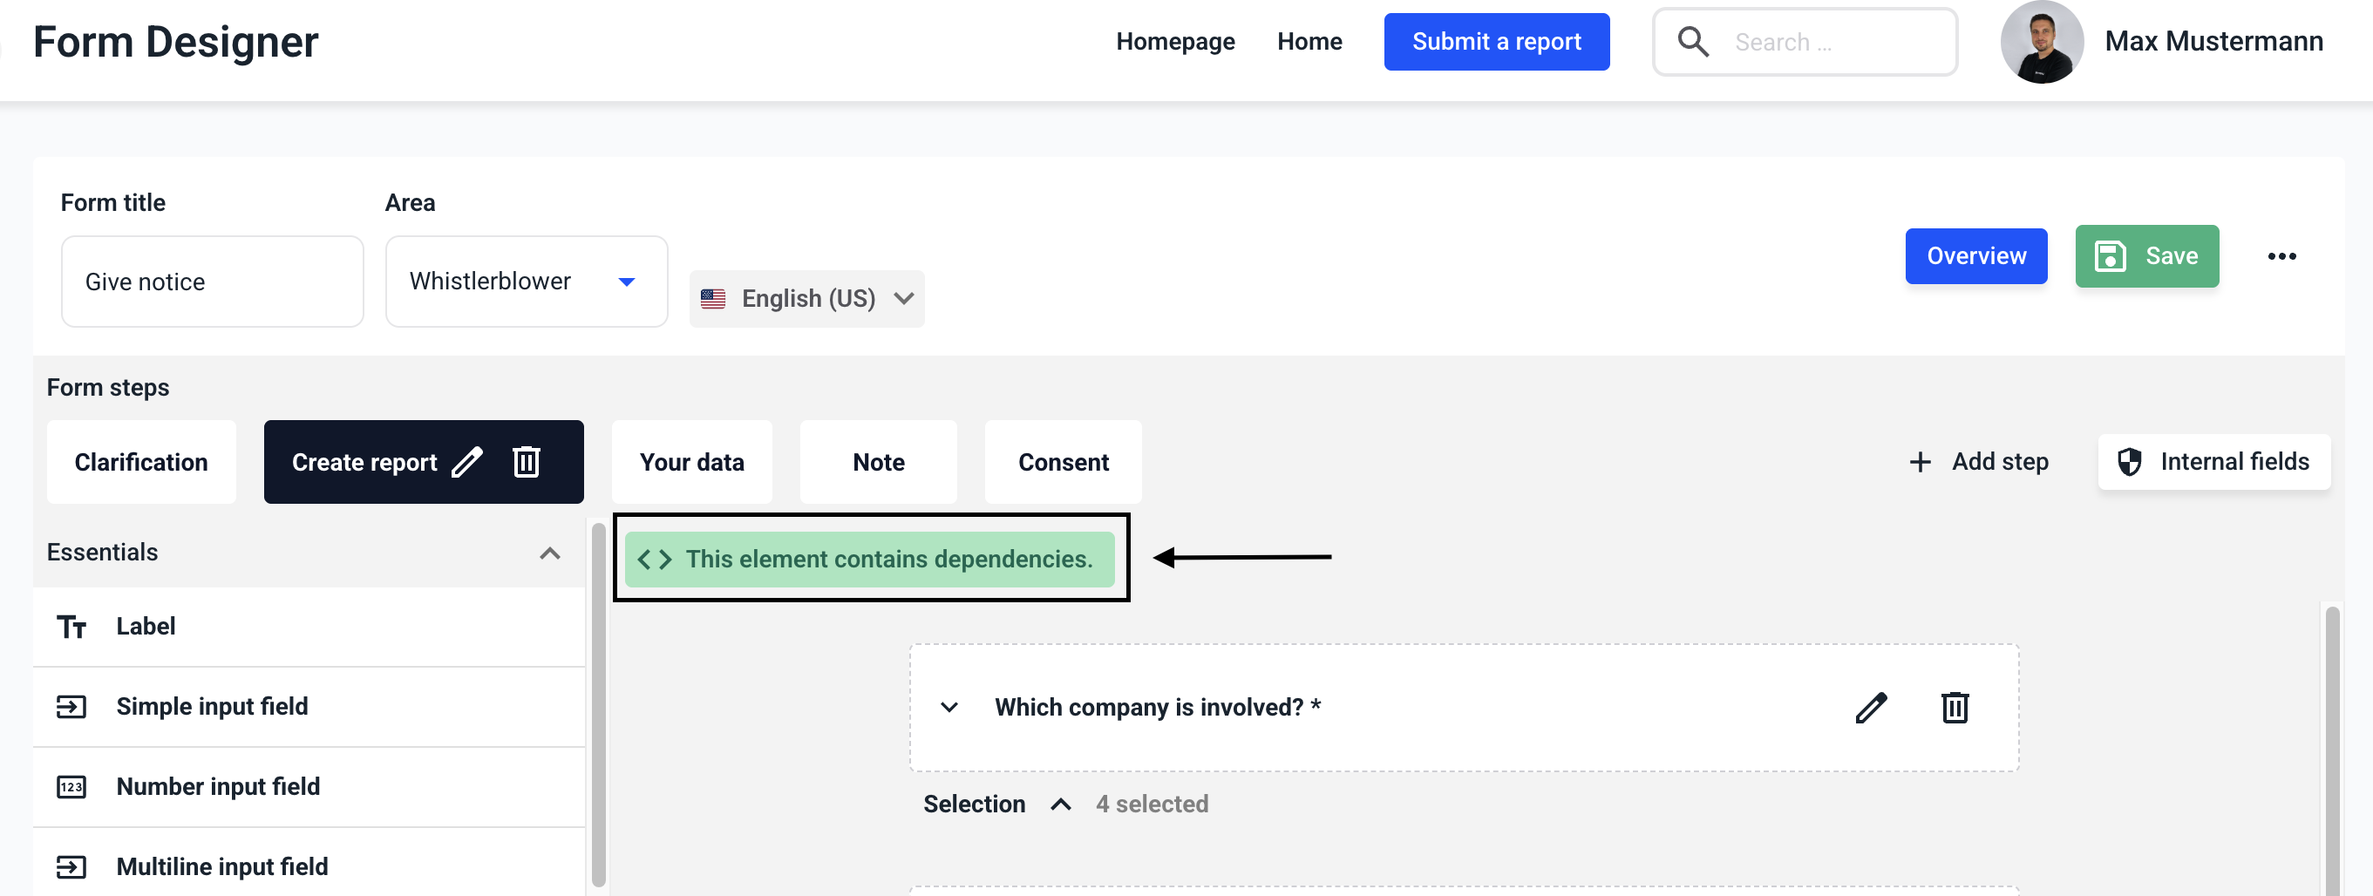Click the Max Mustermann profile avatar

coord(2042,43)
